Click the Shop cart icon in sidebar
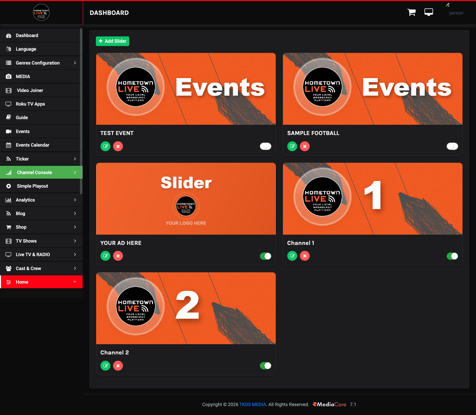The height and width of the screenshot is (415, 476). [9, 227]
